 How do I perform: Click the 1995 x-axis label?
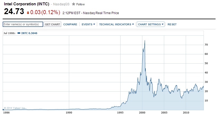120,112
